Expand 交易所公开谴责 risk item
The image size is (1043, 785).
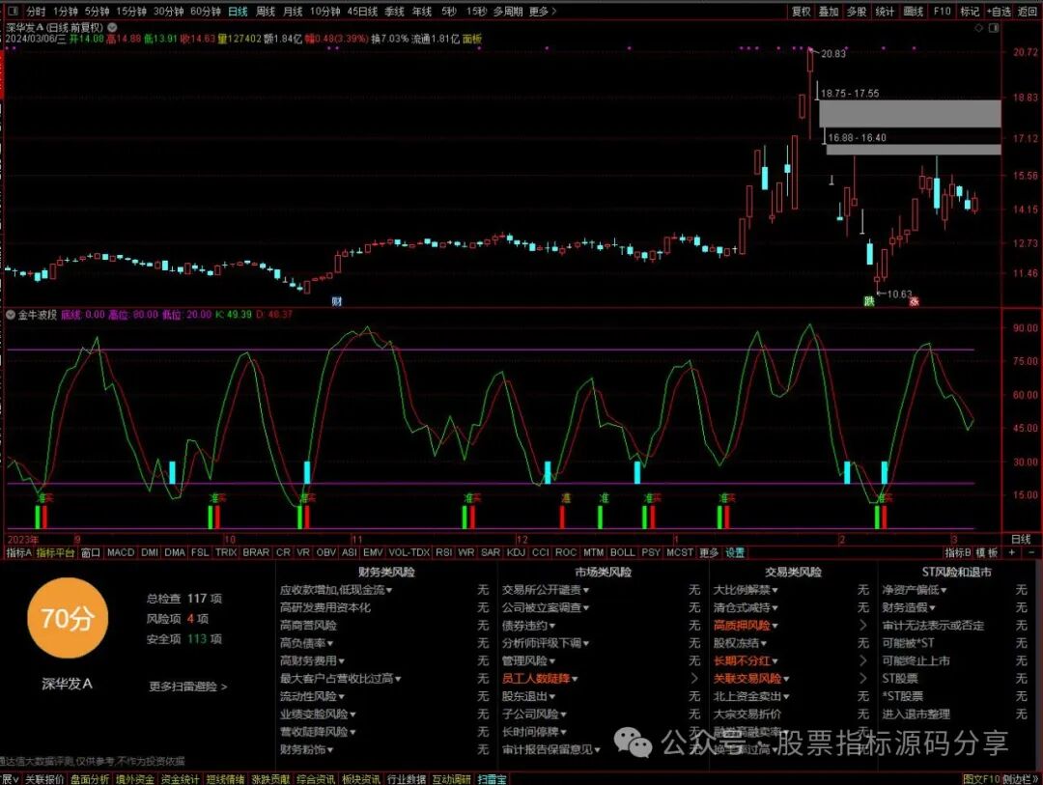(546, 589)
